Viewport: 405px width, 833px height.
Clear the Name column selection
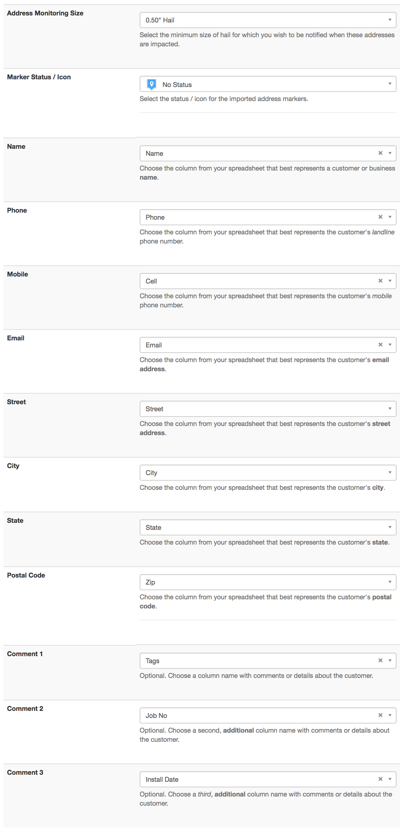tap(380, 153)
